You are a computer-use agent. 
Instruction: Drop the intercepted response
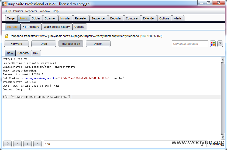pyautogui.click(x=44, y=44)
